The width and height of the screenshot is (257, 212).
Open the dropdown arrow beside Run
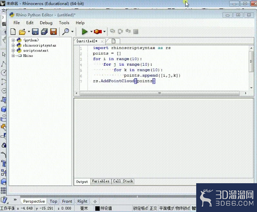point(91,32)
